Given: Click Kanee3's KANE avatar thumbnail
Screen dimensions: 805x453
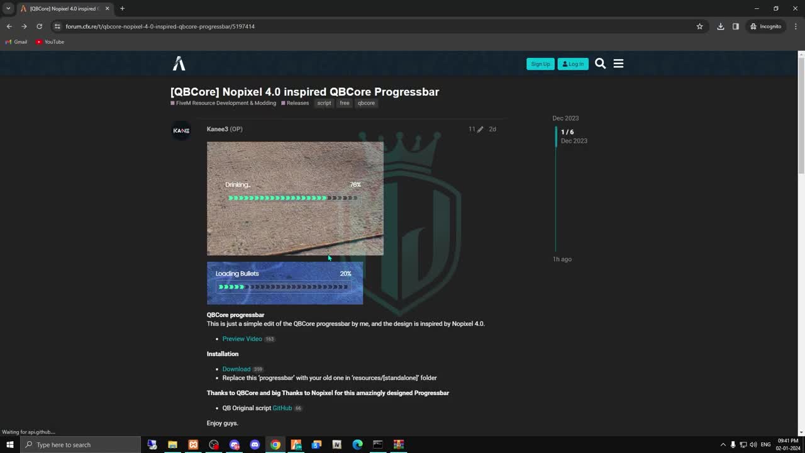Looking at the screenshot, I should [181, 130].
